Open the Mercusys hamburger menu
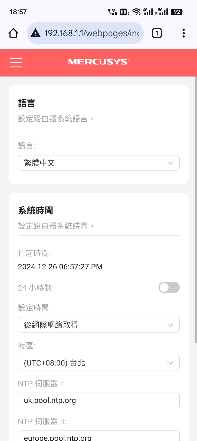 tap(16, 63)
